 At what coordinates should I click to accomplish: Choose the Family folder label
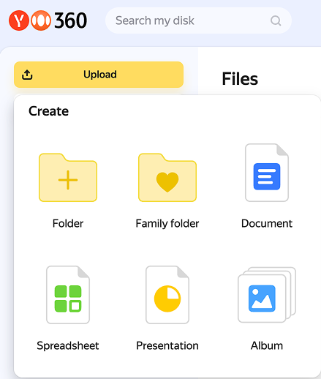167,224
